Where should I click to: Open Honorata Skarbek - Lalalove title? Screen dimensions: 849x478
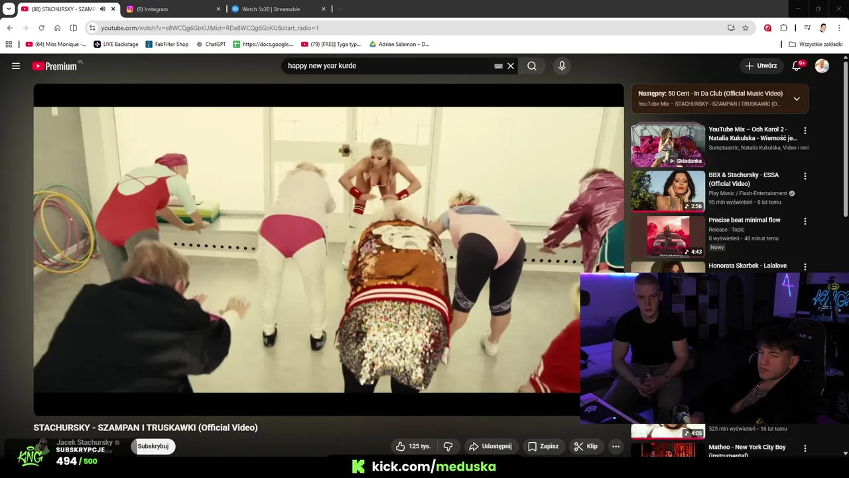tap(748, 266)
